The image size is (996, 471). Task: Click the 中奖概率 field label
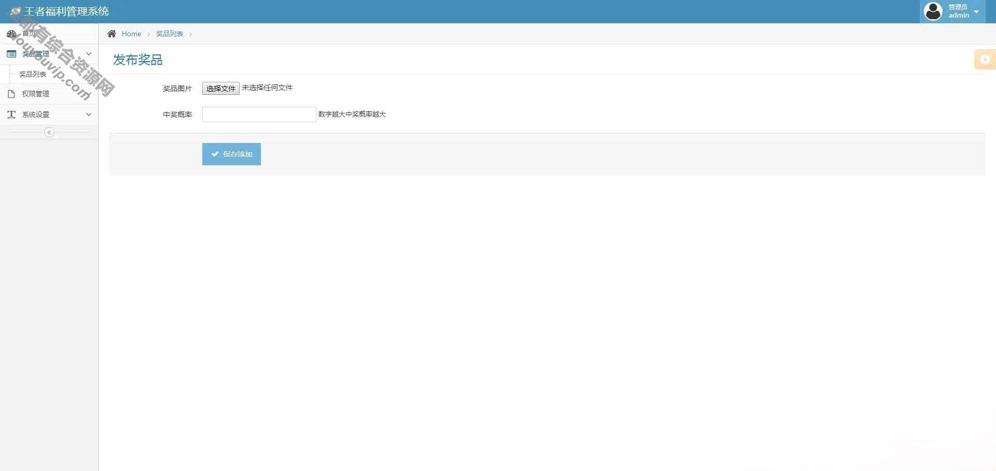tap(177, 115)
